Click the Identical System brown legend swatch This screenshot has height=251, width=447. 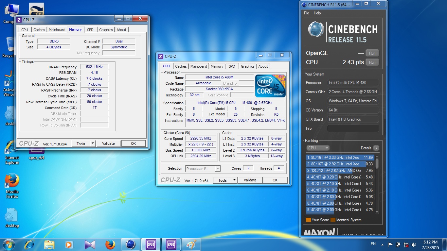coord(333,220)
